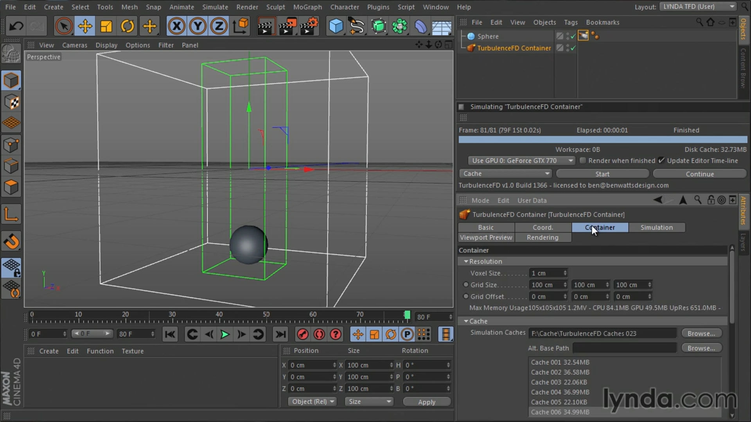The height and width of the screenshot is (422, 751).
Task: Select the Move tool in top toolbar
Action: click(x=85, y=26)
